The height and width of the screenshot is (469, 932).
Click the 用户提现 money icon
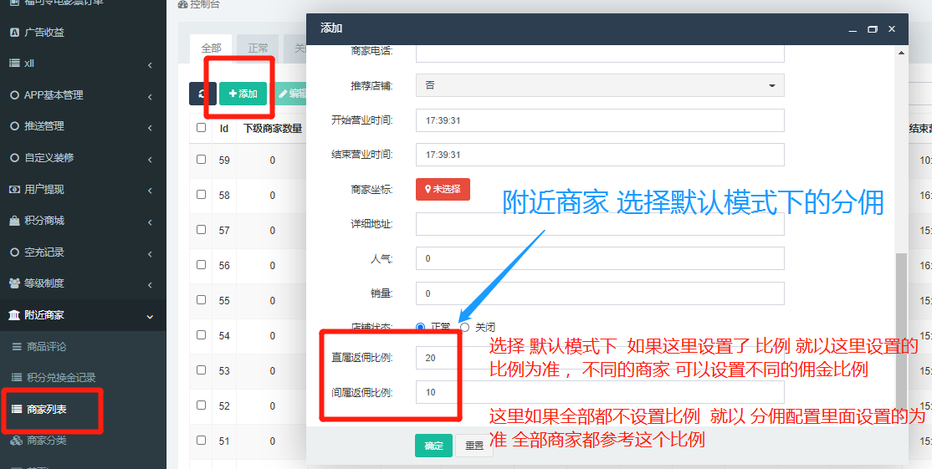click(15, 190)
